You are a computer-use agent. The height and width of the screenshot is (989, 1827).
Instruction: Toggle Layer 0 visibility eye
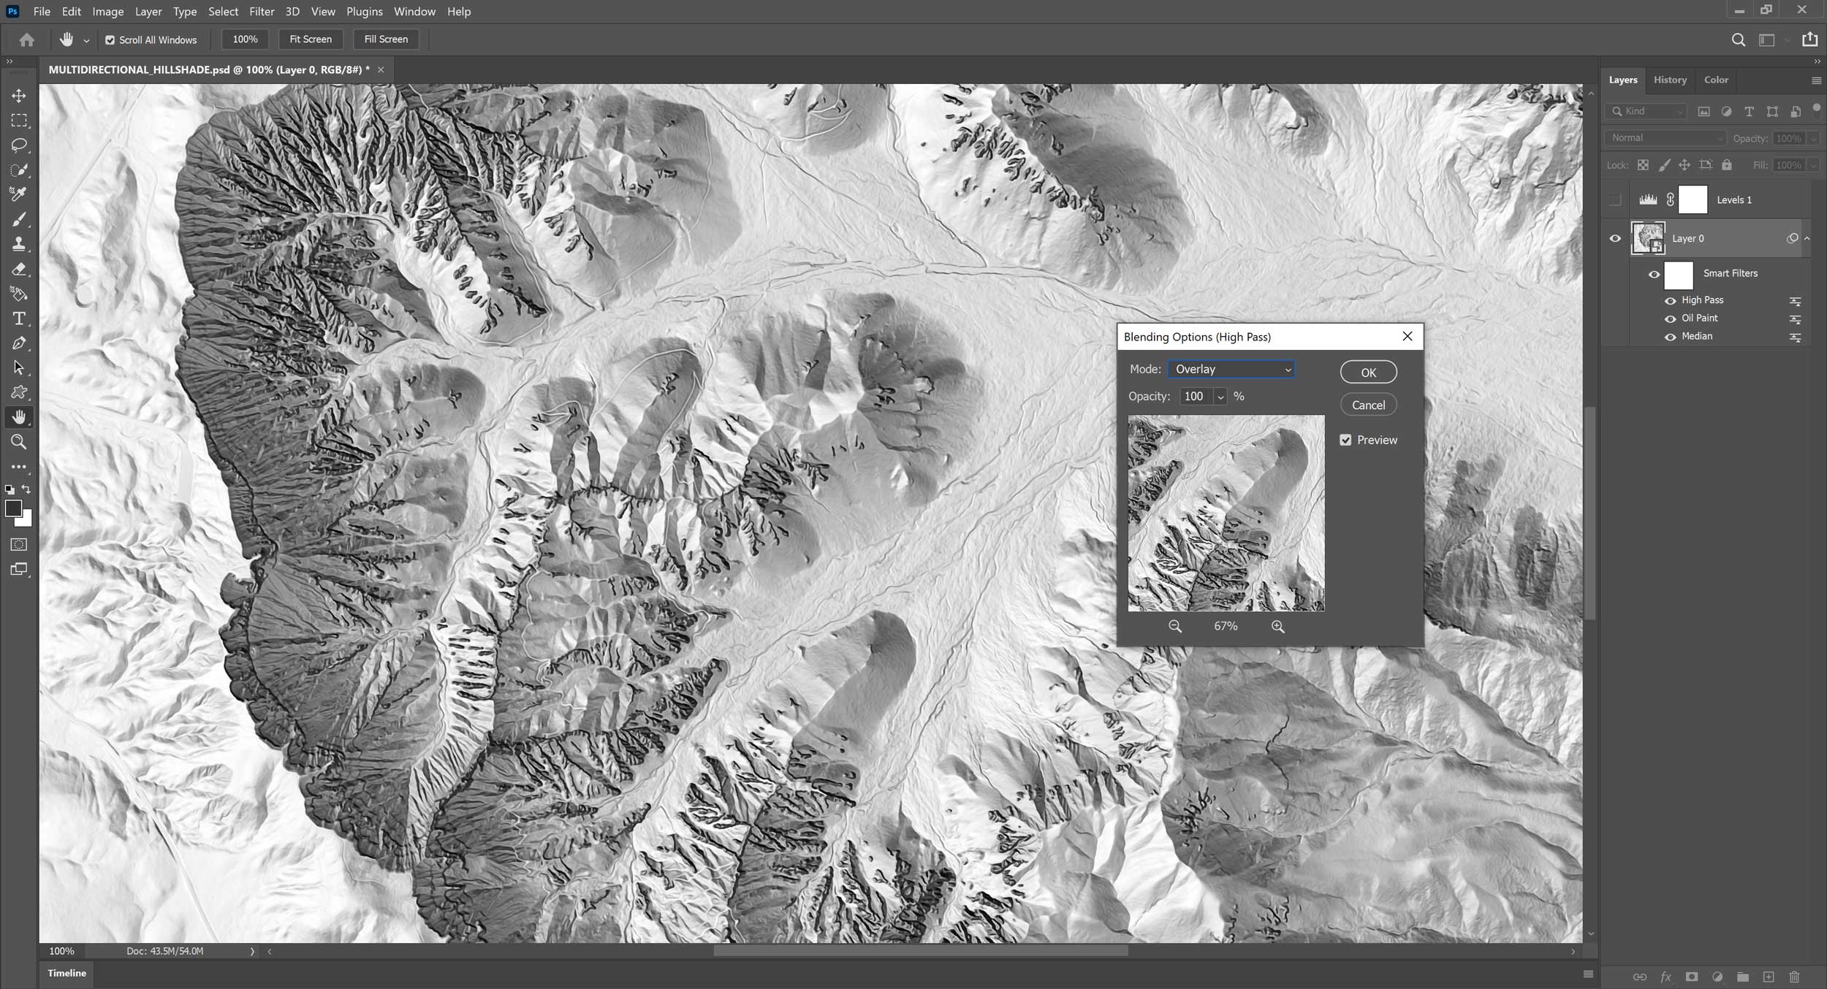point(1615,238)
